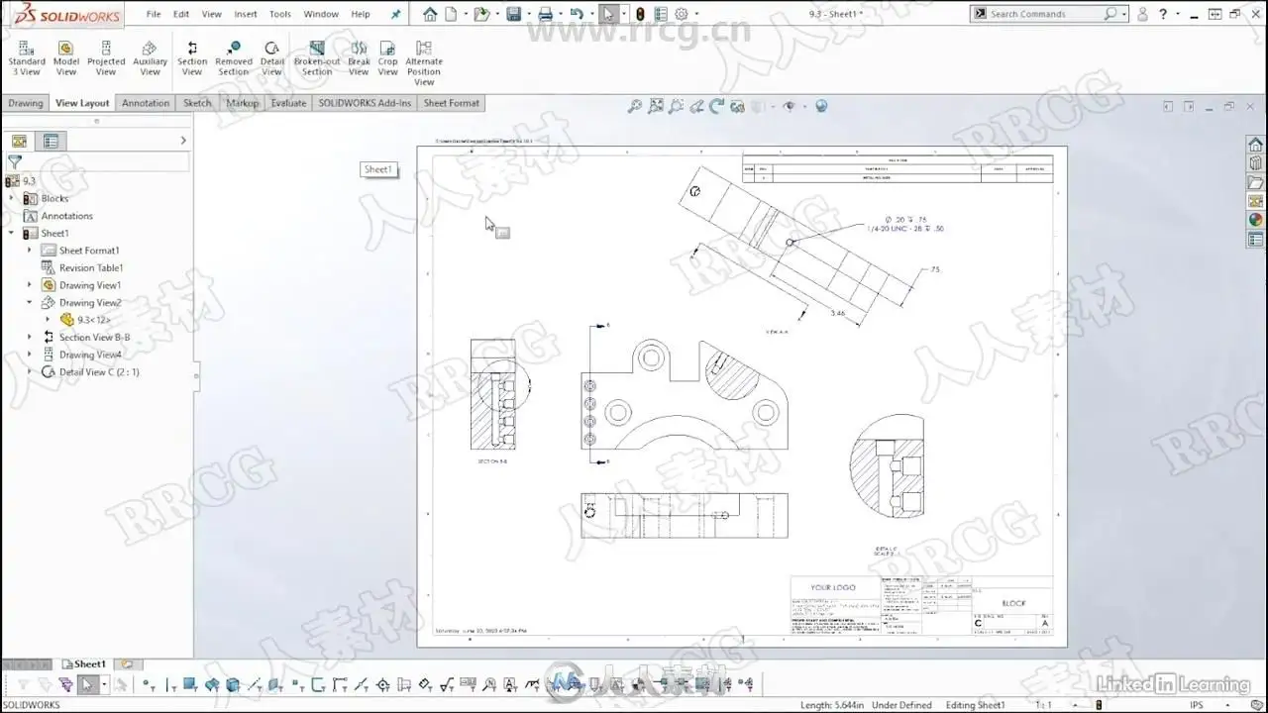Open Custom Properties in the task pane
1268x713 pixels.
1255,240
